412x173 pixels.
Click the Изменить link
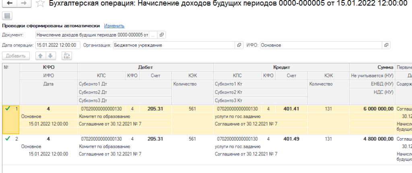(114, 26)
